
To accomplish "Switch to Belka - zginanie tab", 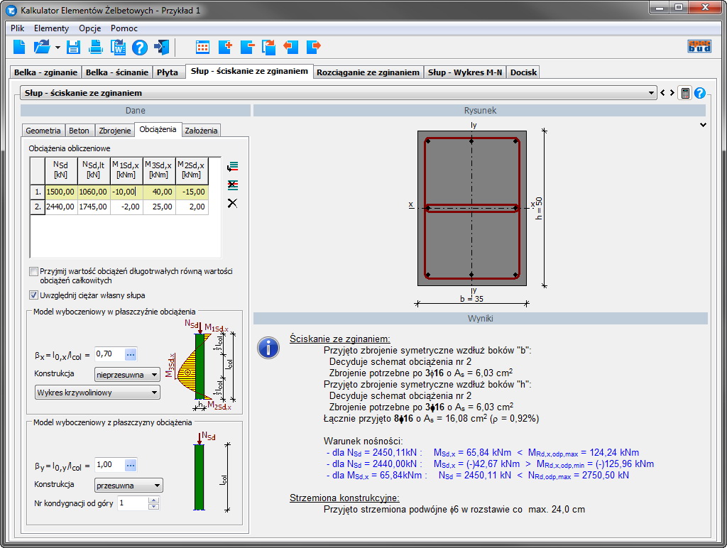I will click(x=45, y=72).
